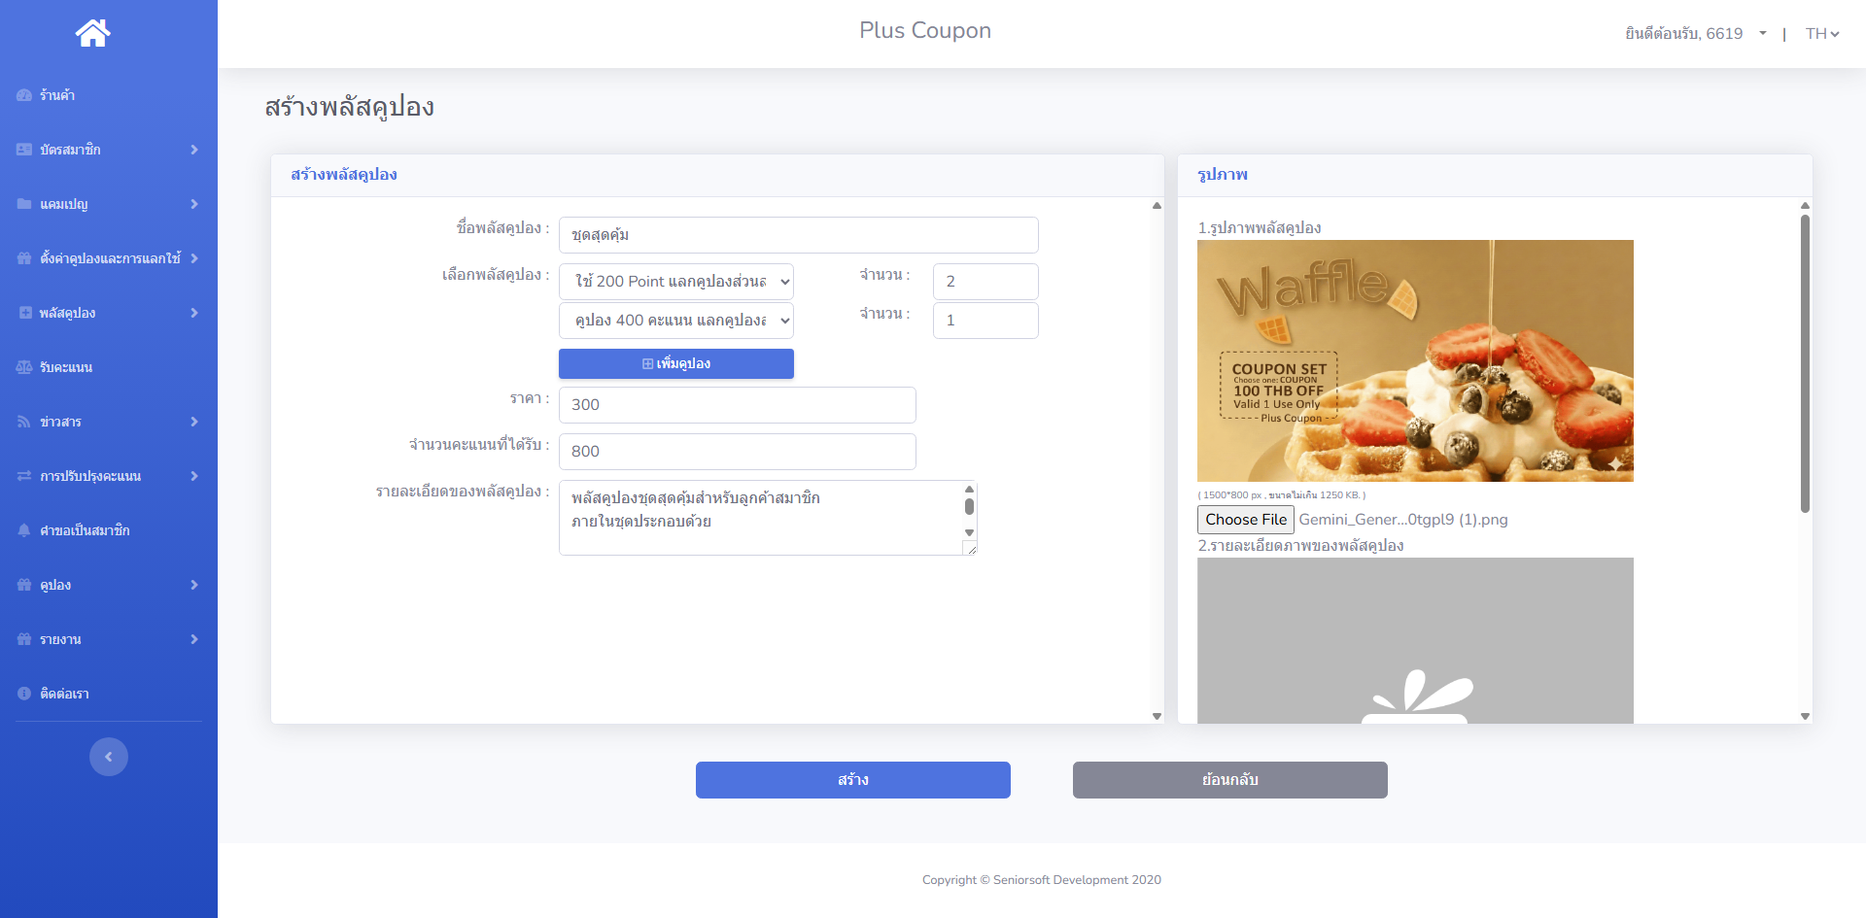Image resolution: width=1866 pixels, height=918 pixels.
Task: Collapse the sidebar with round arrow button
Action: coord(109,757)
